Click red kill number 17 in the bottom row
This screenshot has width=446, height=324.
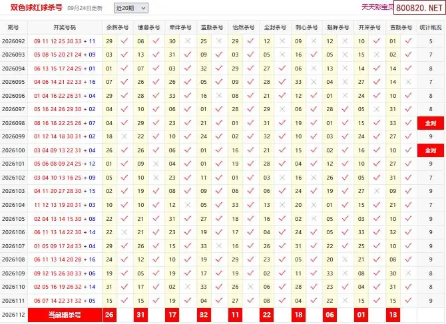pos(172,315)
